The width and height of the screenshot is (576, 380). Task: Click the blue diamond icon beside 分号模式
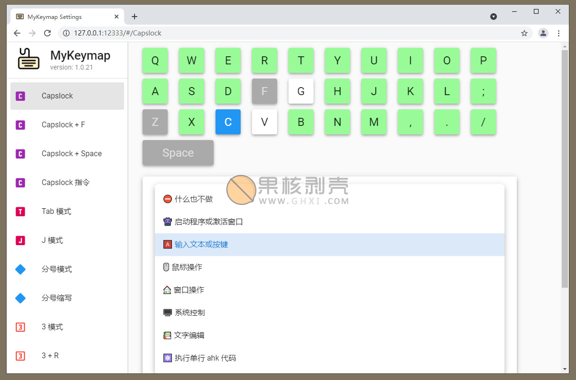[20, 269]
